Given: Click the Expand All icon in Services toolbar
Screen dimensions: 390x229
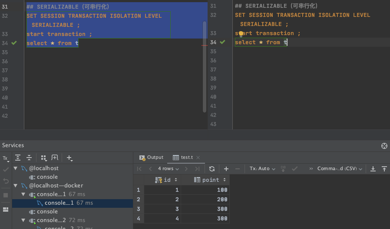Looking at the screenshot, I should point(18,158).
